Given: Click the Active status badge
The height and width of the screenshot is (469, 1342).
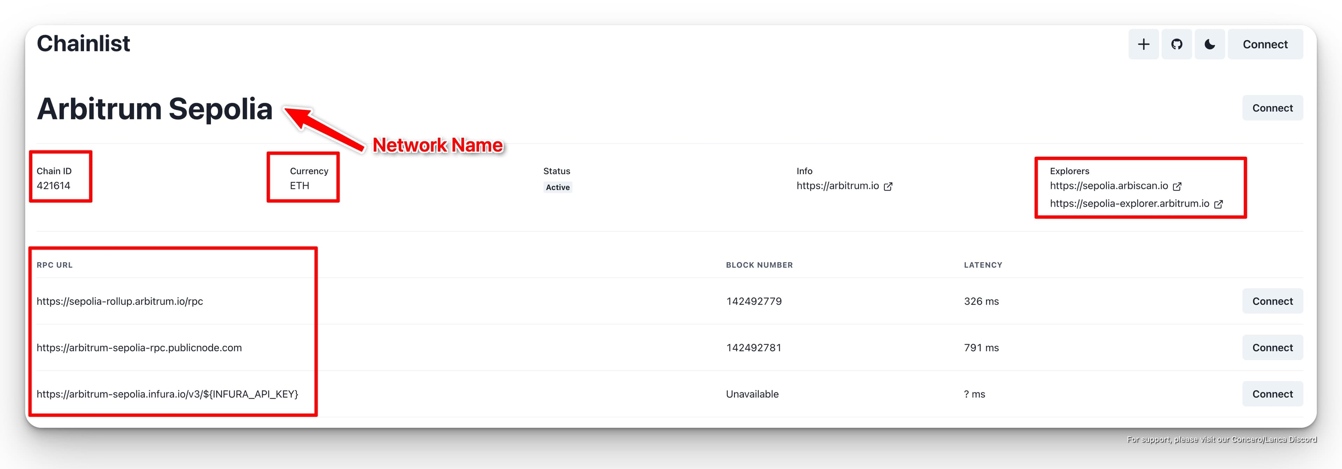Looking at the screenshot, I should click(x=557, y=188).
